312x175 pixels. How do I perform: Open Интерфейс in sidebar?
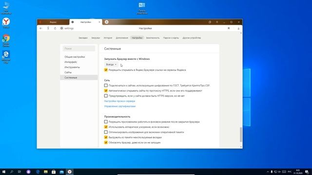[71, 62]
